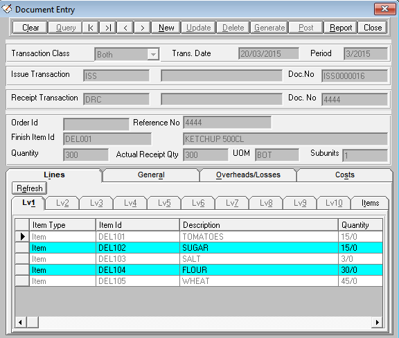This screenshot has height=338, width=399.
Task: Click the horizontal scrollbar thumb
Action: (x=33, y=322)
